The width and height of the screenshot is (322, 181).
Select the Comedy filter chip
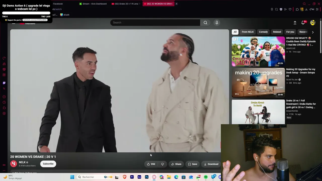click(263, 32)
